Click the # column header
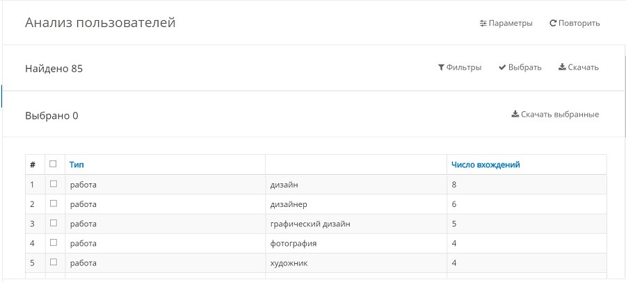The image size is (626, 282). pyautogui.click(x=33, y=165)
